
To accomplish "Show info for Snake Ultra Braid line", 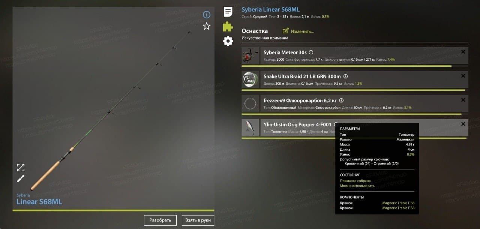I will [345, 76].
